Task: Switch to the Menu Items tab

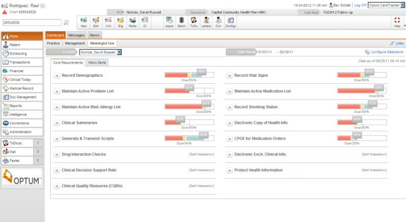Action: (97, 62)
